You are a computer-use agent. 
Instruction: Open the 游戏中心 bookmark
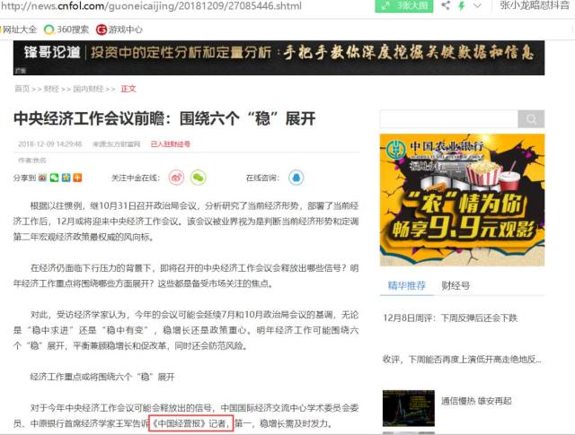(x=119, y=30)
